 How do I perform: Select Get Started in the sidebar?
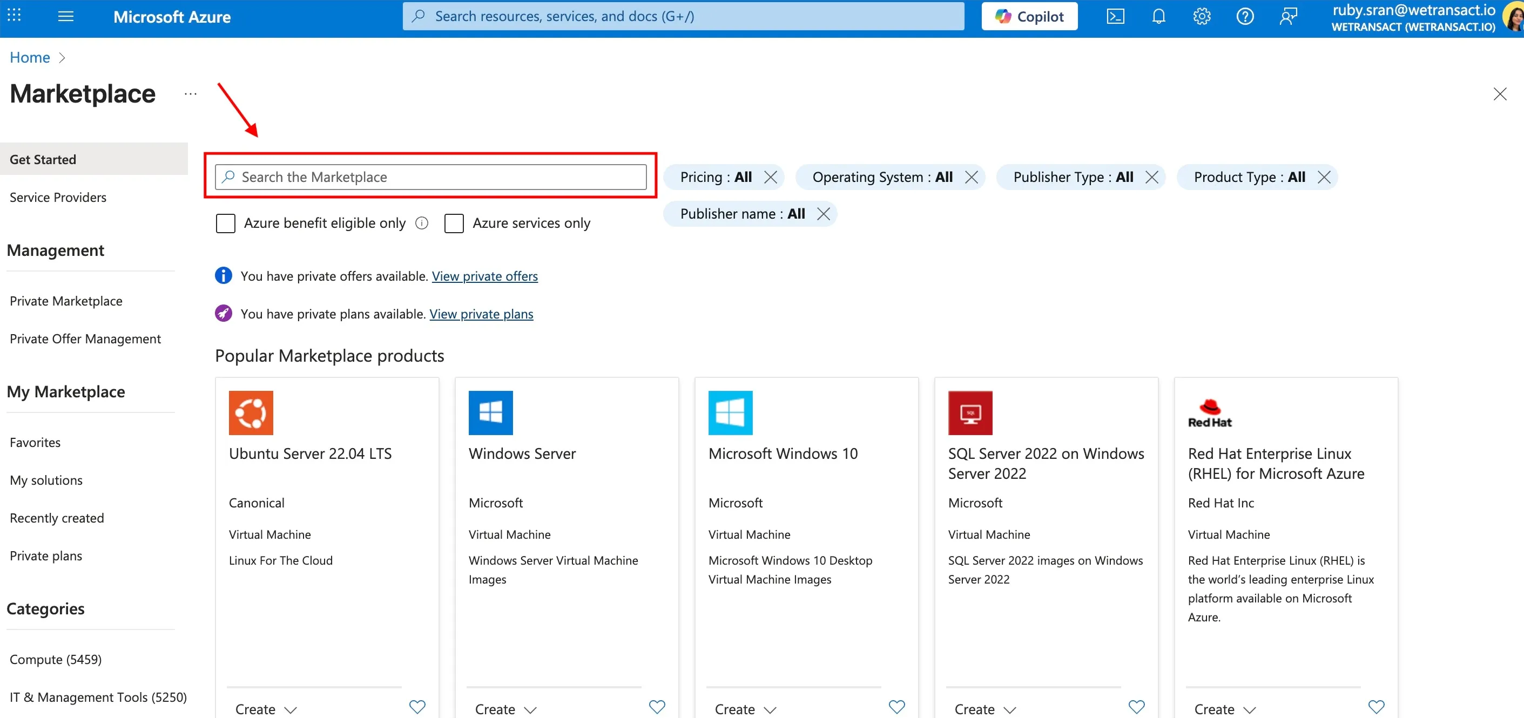[x=93, y=159]
